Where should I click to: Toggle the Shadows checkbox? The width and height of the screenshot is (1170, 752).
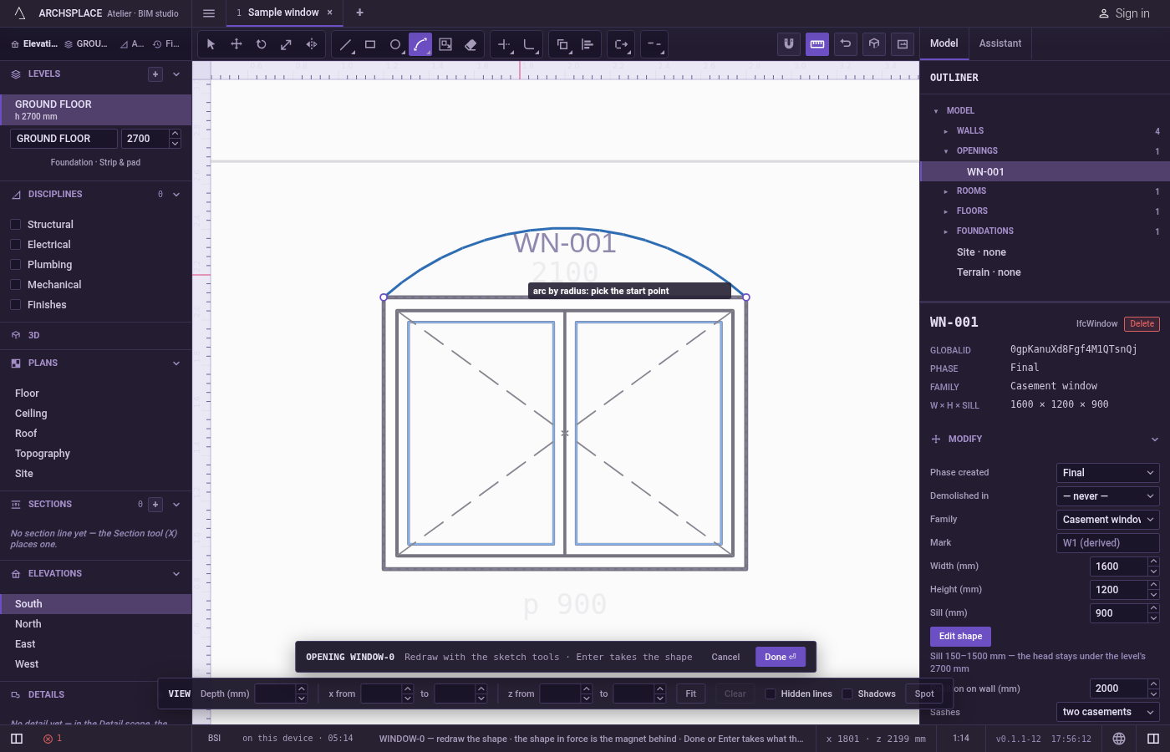click(x=847, y=694)
